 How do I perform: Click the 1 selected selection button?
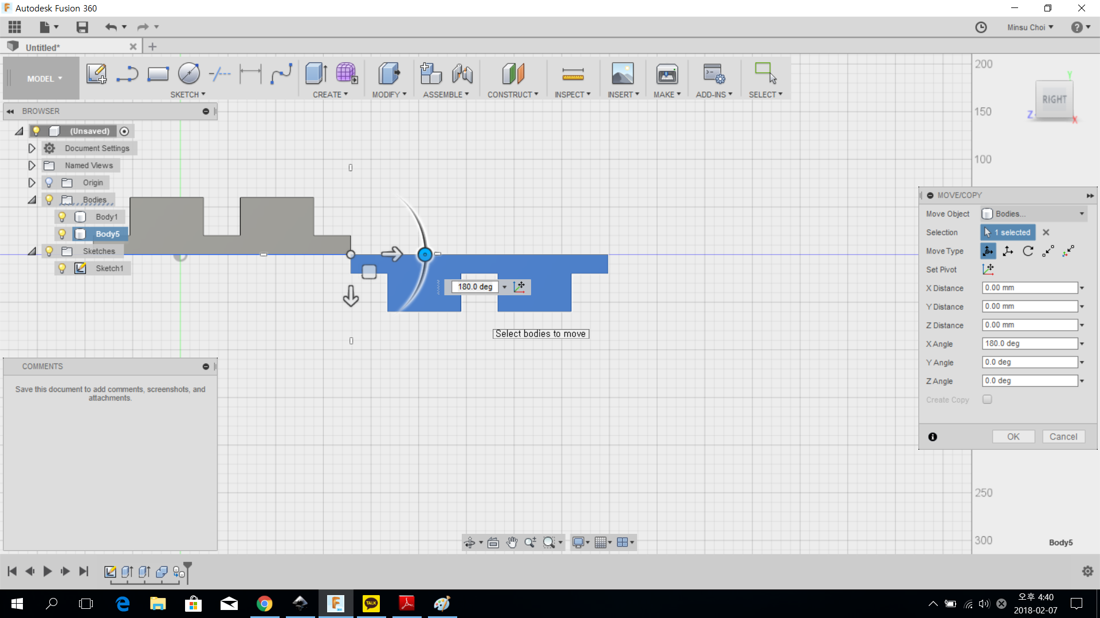(x=1008, y=232)
